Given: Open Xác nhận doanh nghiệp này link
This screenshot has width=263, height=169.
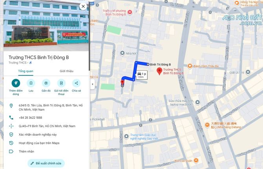Looking at the screenshot, I should point(38,134).
